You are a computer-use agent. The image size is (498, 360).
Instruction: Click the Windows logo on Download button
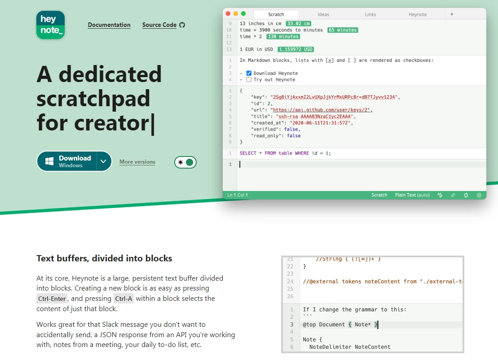pyautogui.click(x=49, y=161)
